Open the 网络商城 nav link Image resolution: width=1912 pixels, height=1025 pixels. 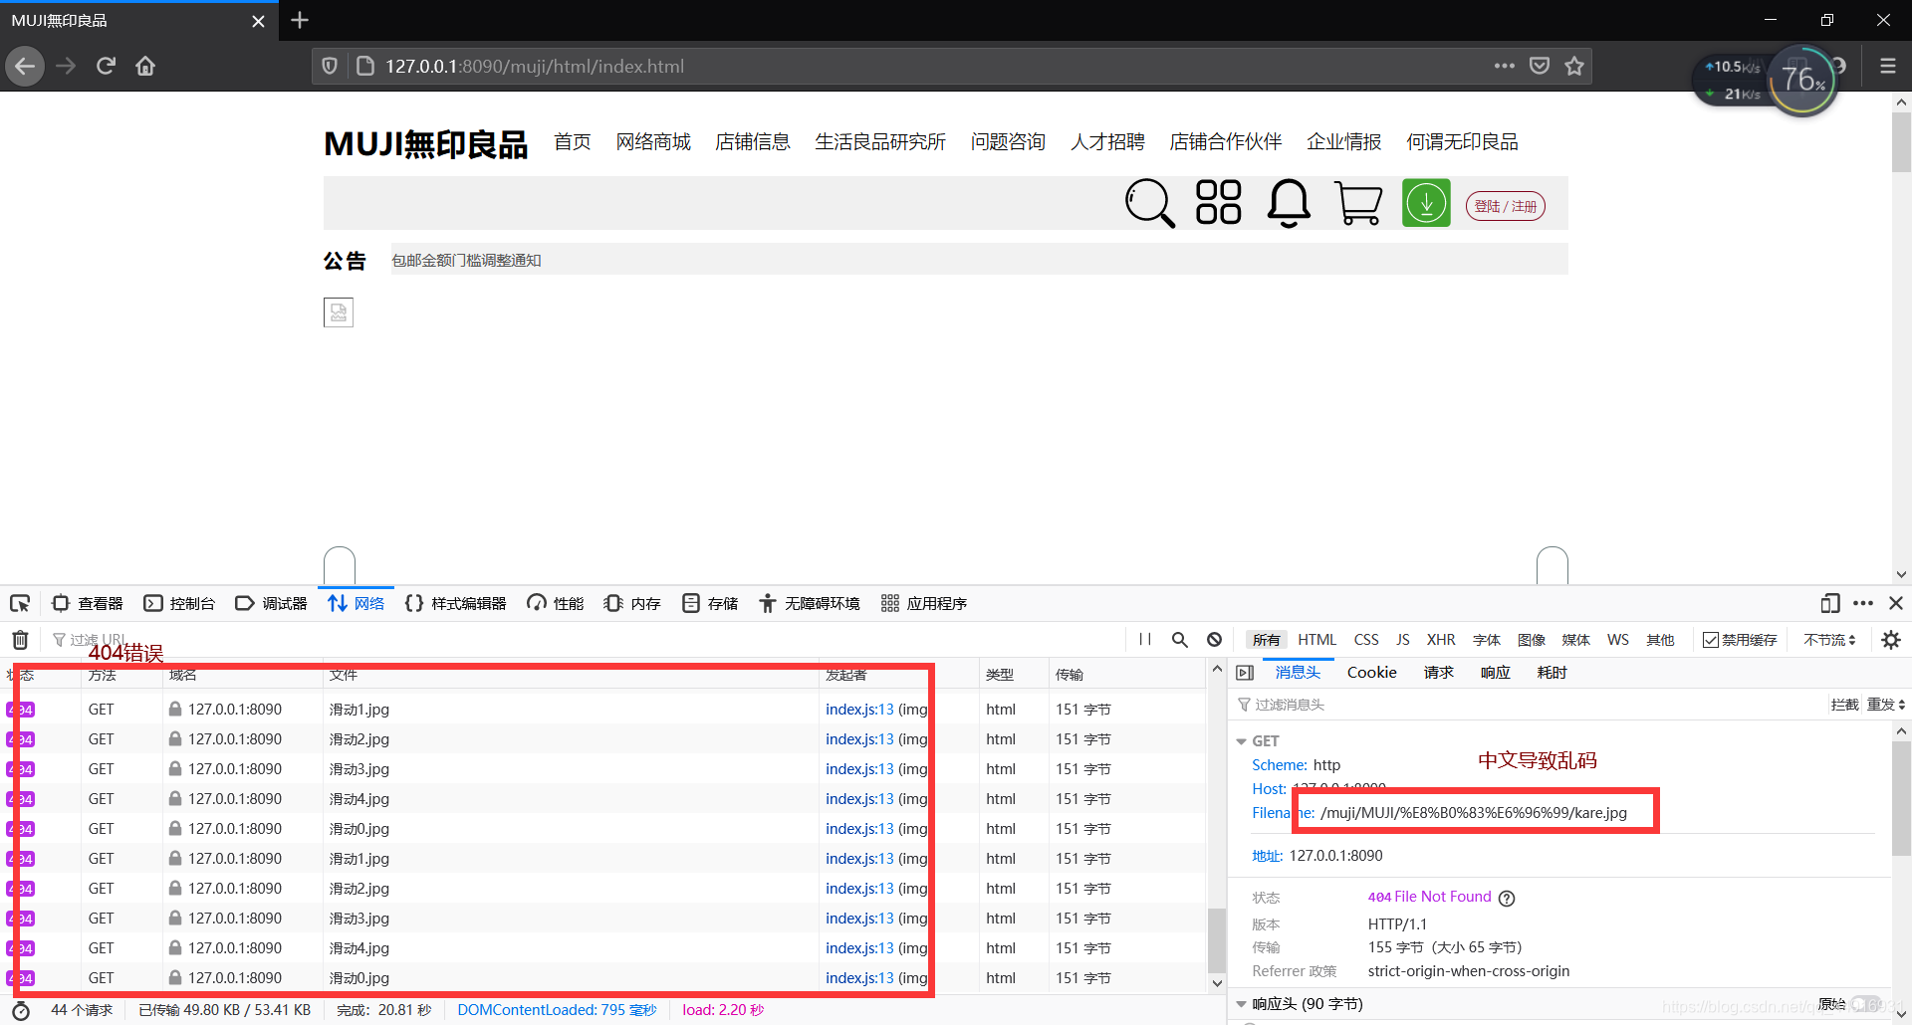(x=653, y=142)
